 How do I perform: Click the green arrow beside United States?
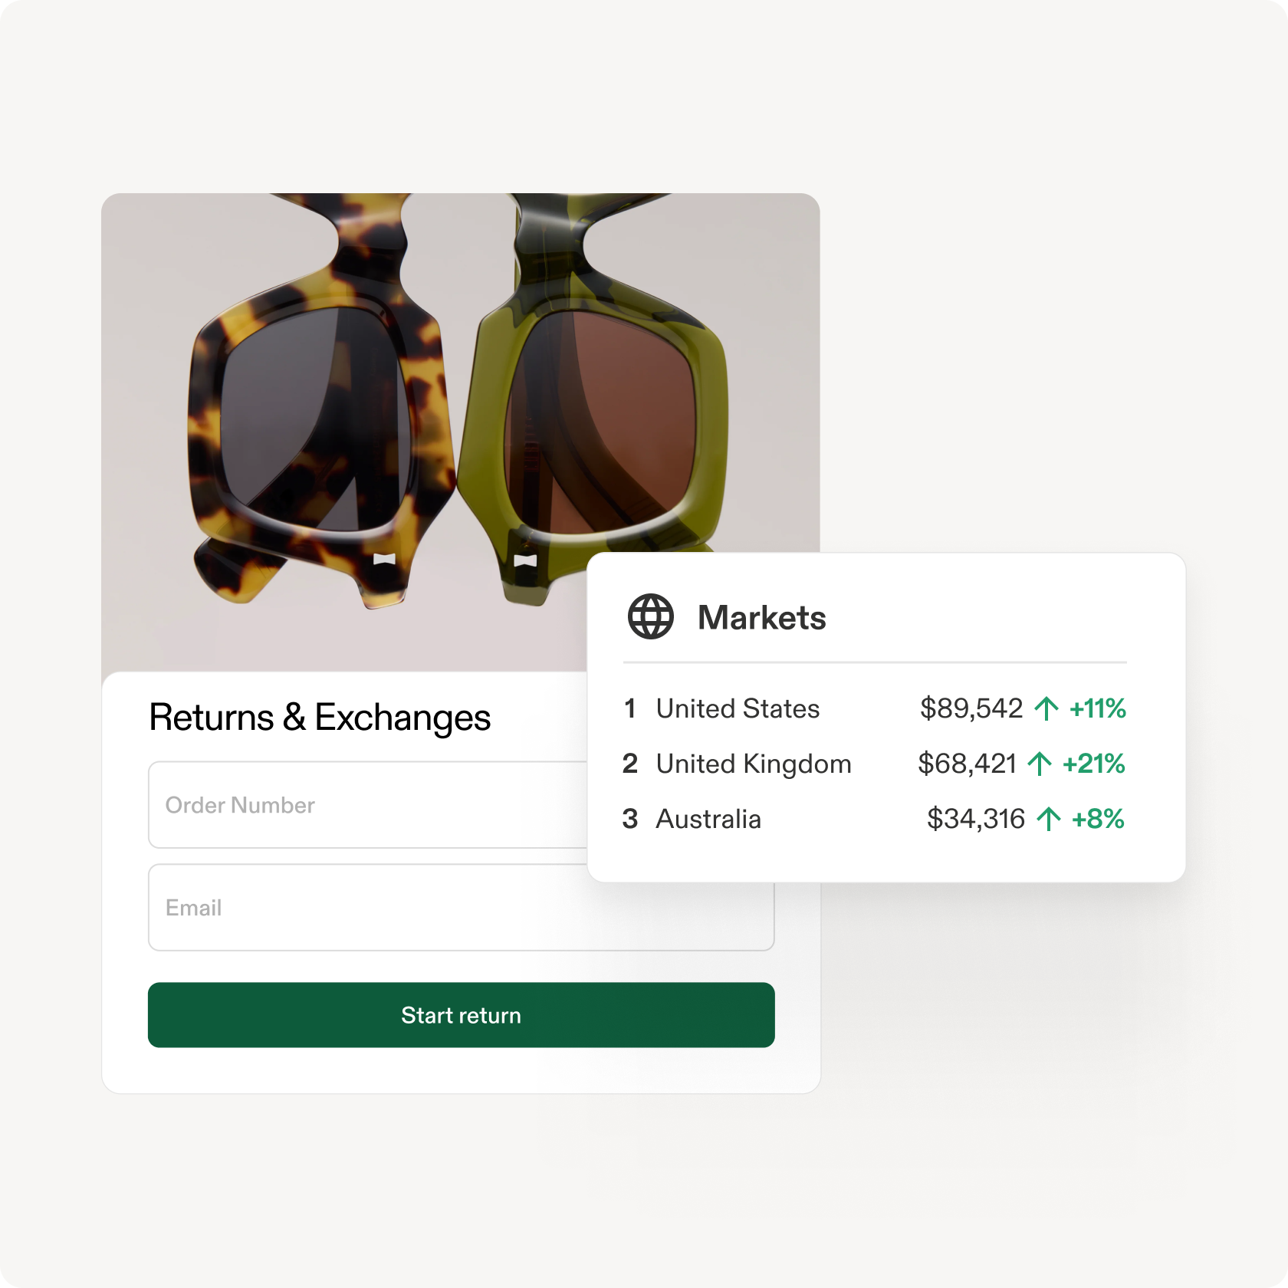(1046, 708)
